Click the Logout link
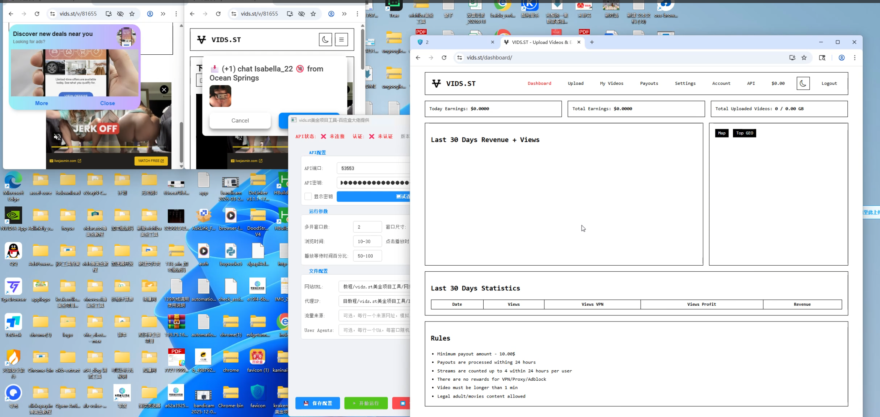The image size is (880, 417). pyautogui.click(x=829, y=83)
